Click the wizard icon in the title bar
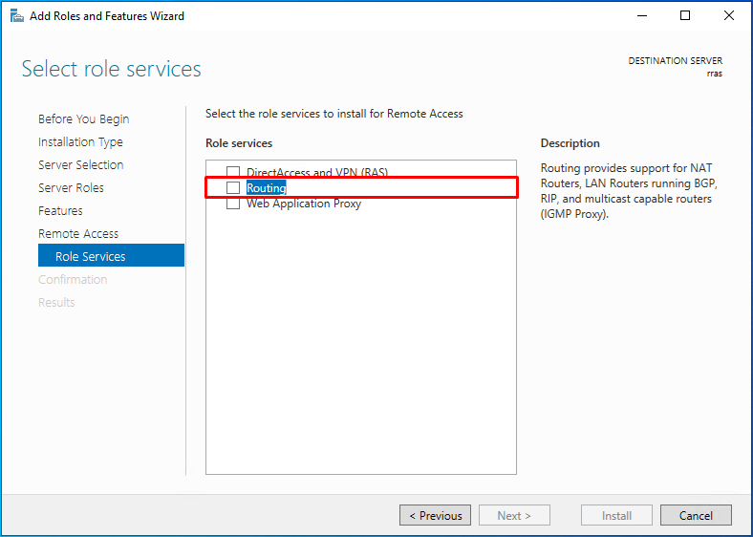 click(x=17, y=16)
